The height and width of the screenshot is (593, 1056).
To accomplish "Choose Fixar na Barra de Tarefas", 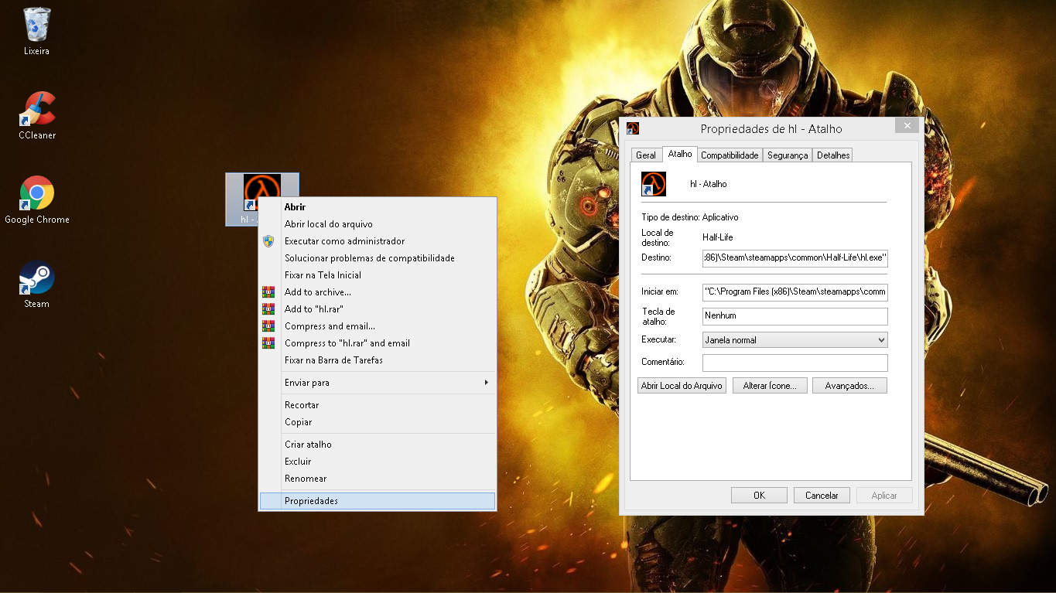I will pos(378,360).
